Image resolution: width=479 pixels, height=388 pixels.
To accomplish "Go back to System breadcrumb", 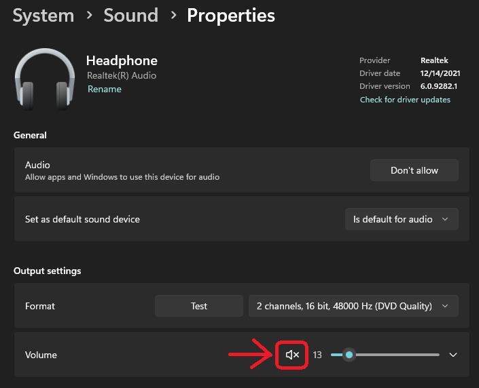I will (43, 15).
